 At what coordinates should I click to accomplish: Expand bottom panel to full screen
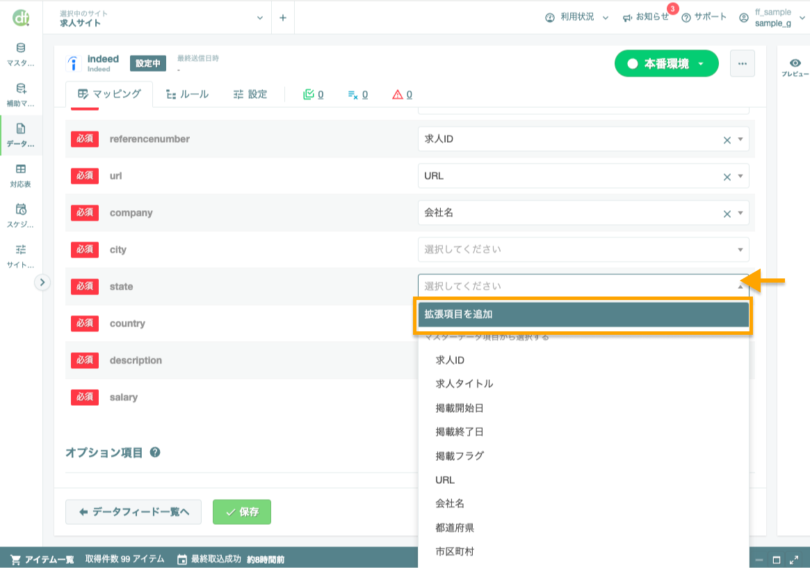pos(794,560)
